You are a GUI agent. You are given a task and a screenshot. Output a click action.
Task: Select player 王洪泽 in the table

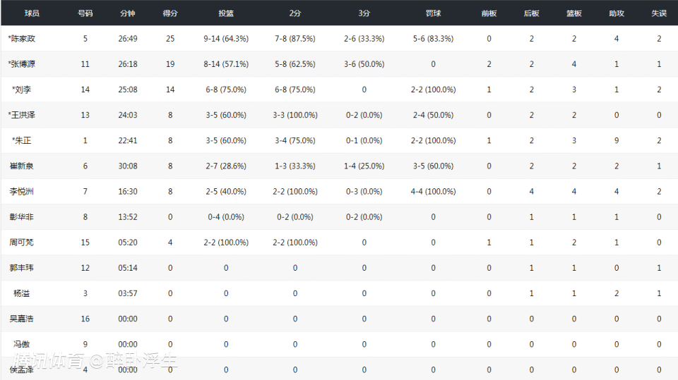coord(22,115)
